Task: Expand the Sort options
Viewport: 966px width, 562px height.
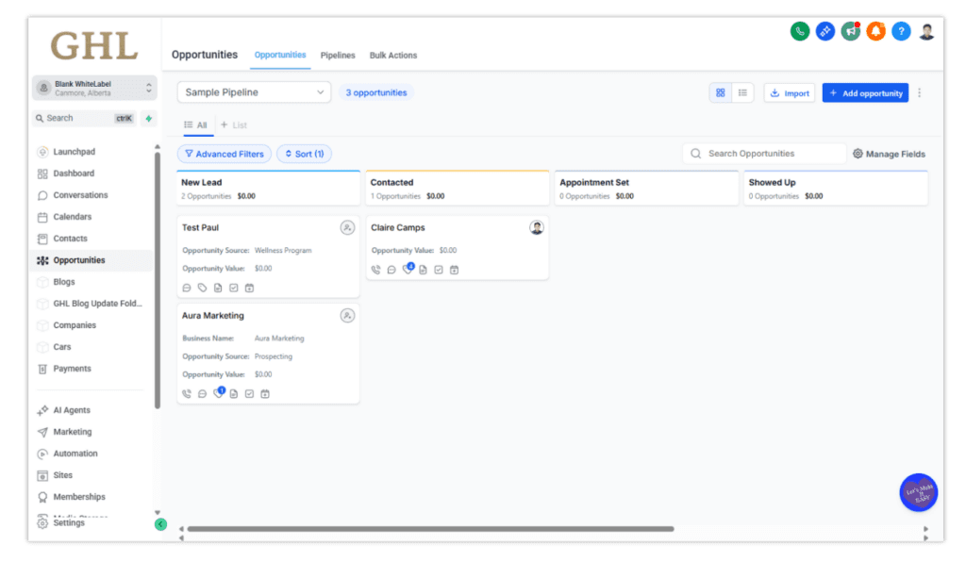Action: click(303, 153)
